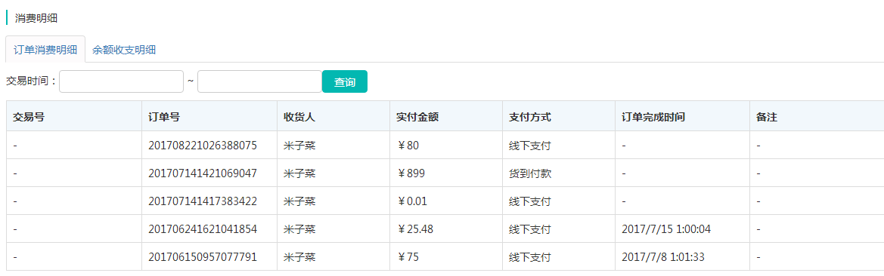Click the 支付方式 column header
The width and height of the screenshot is (884, 276).
tap(530, 118)
